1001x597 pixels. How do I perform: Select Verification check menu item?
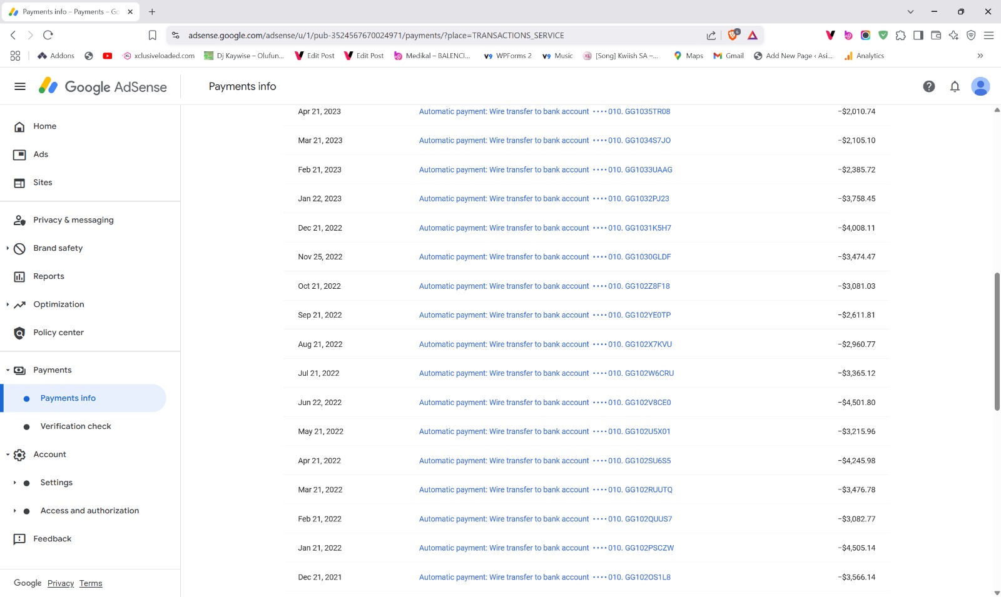pyautogui.click(x=76, y=426)
